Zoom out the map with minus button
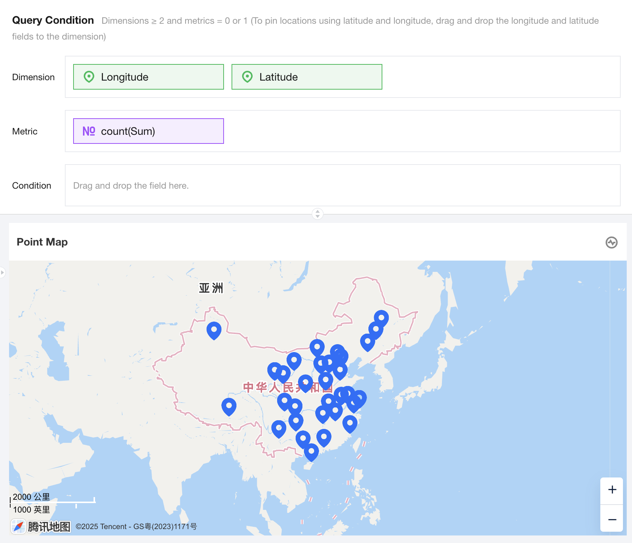The width and height of the screenshot is (632, 543). tap(612, 520)
